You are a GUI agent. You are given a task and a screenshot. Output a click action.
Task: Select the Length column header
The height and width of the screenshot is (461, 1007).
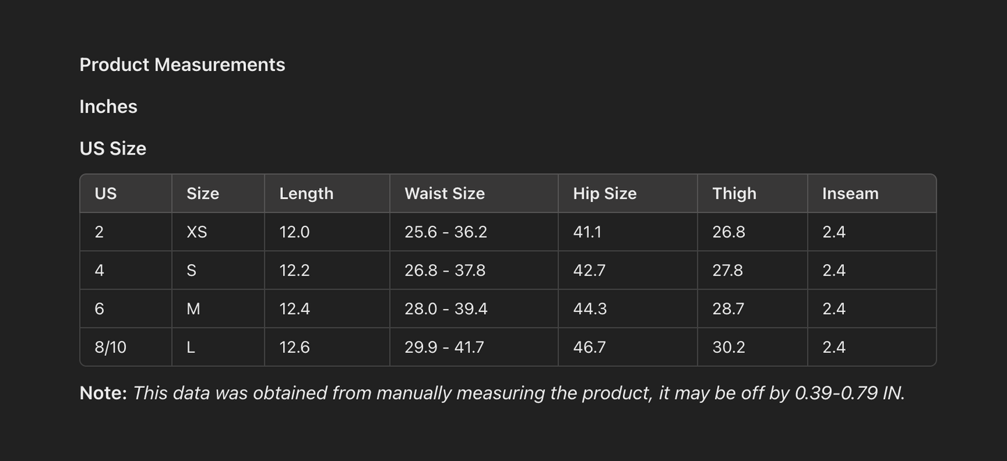coord(306,194)
